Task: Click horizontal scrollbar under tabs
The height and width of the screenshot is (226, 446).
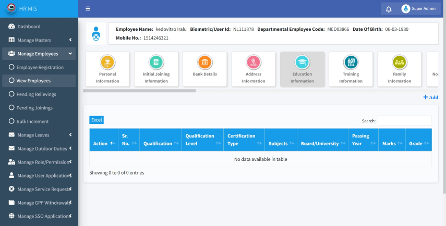Action: (x=139, y=91)
